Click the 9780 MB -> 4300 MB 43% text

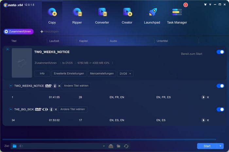pos(93,63)
